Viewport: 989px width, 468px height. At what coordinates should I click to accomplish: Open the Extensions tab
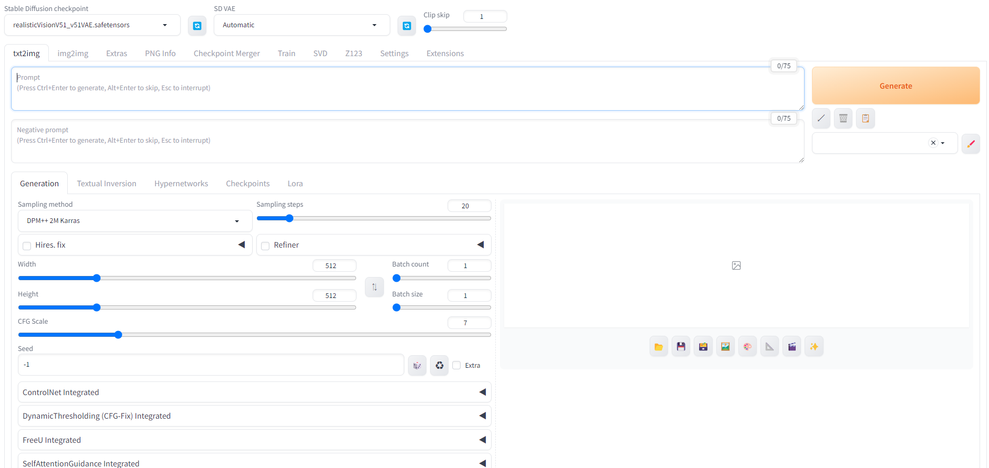(445, 54)
